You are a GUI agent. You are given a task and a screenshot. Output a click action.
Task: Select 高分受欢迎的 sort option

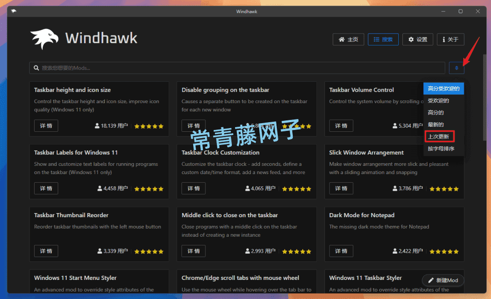(444, 89)
